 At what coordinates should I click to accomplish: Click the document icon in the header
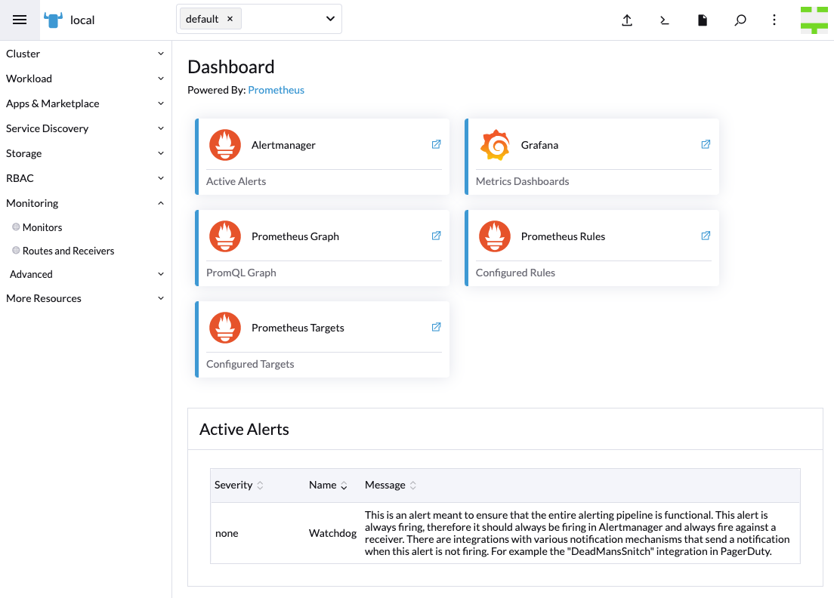point(703,20)
